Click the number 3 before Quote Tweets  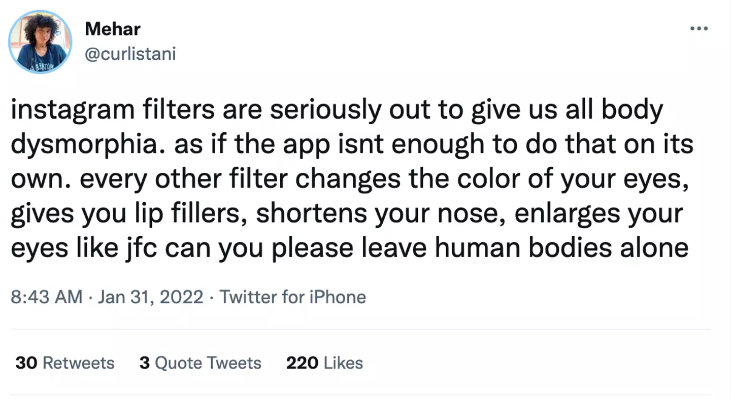[x=144, y=363]
